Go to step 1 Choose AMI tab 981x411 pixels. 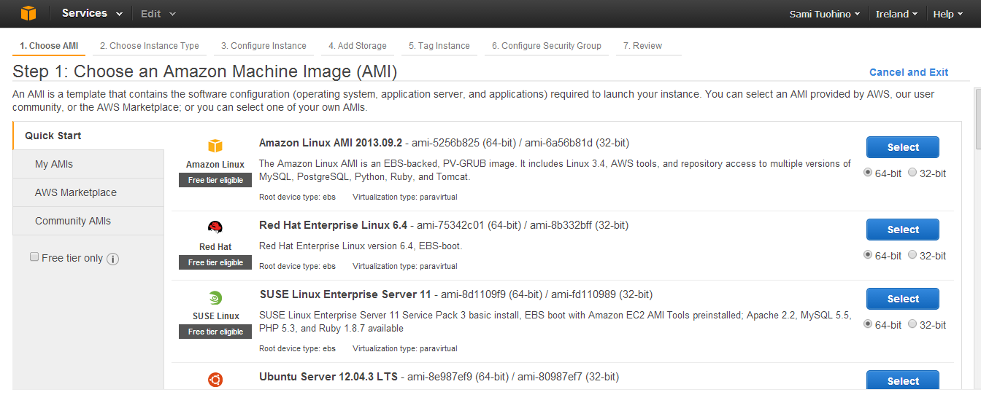[49, 46]
